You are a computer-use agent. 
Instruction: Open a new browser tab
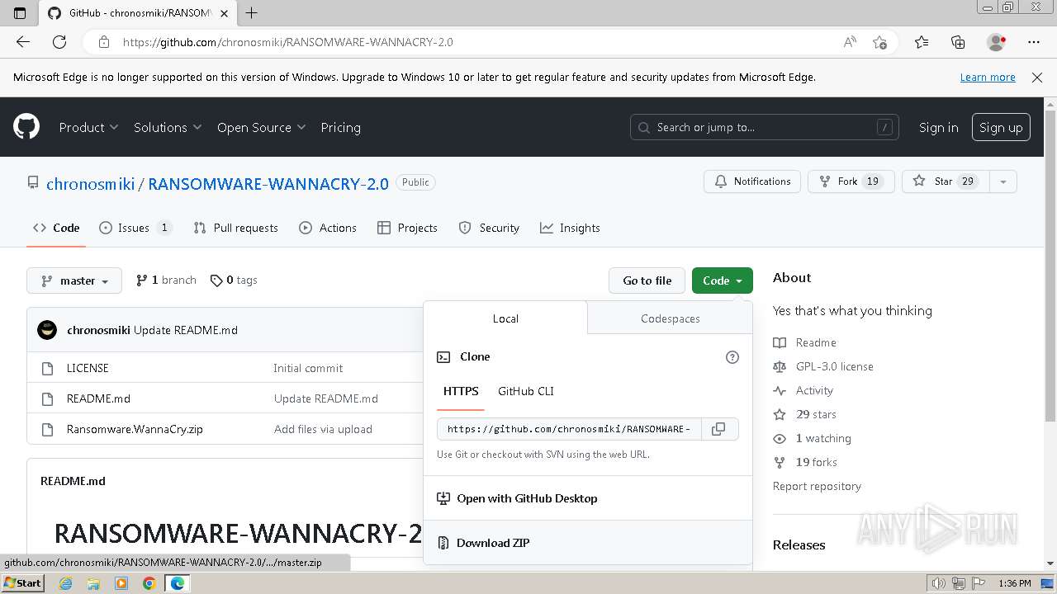click(252, 12)
